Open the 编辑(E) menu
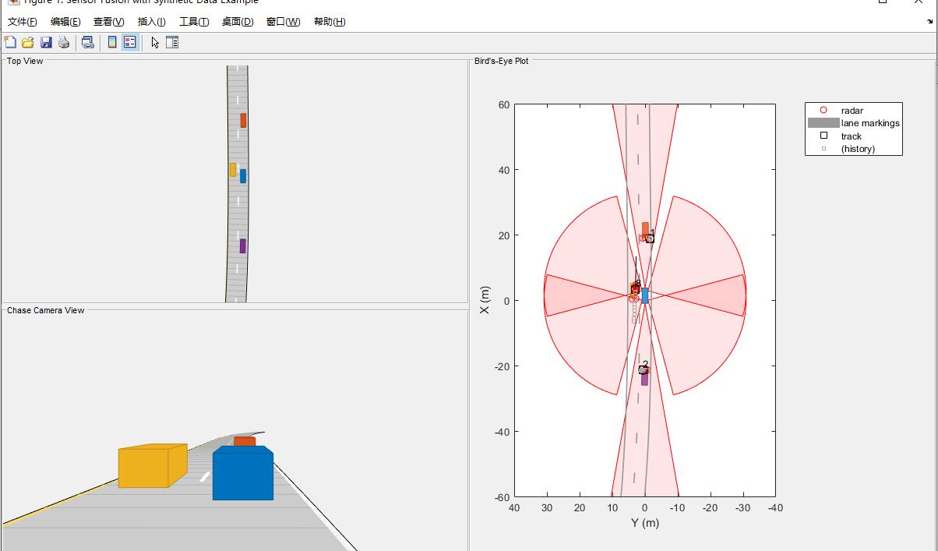Screen dimensions: 938x551 [65, 22]
